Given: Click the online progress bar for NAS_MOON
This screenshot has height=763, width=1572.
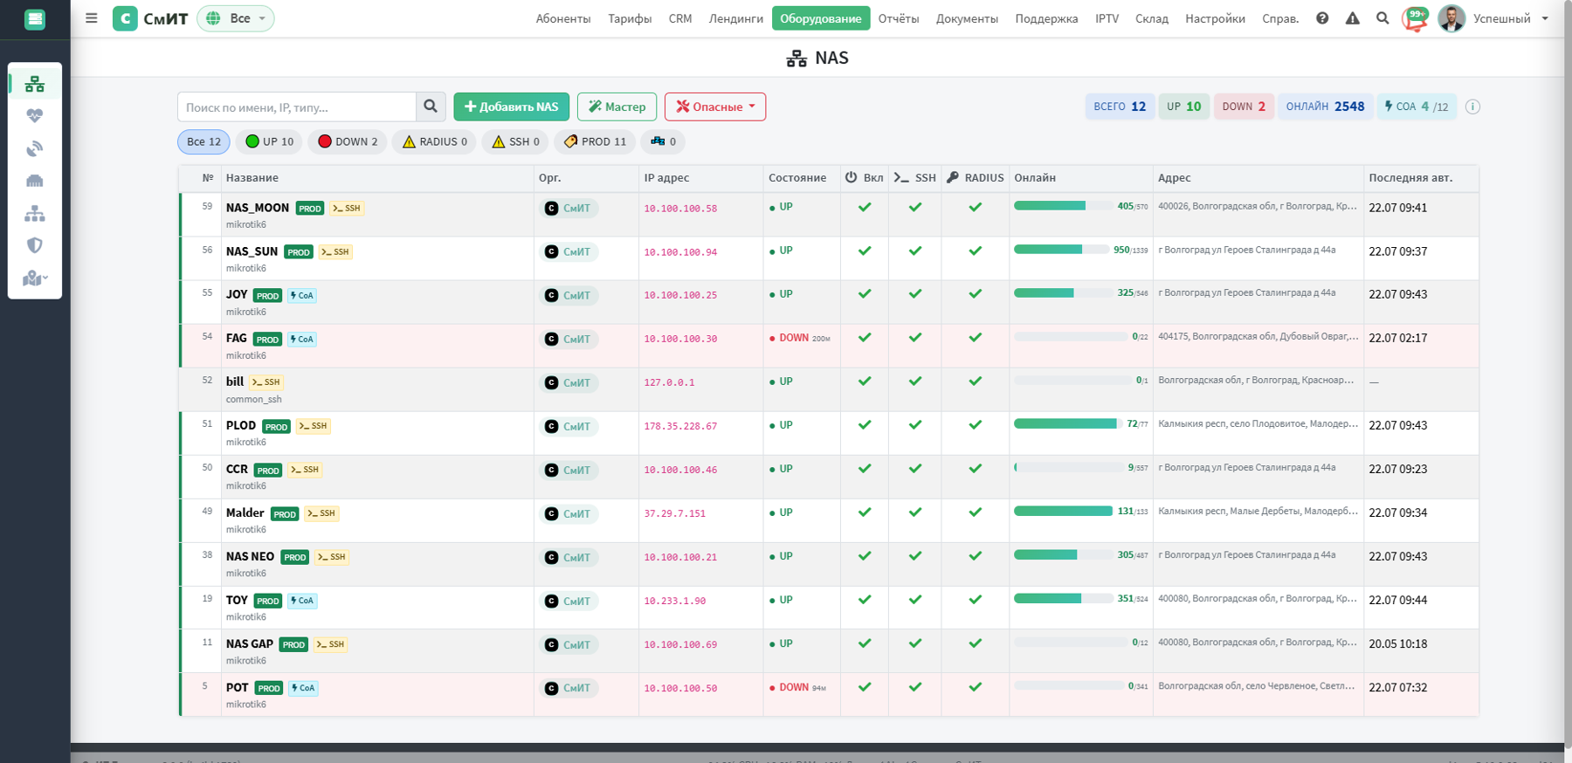Looking at the screenshot, I should pyautogui.click(x=1064, y=206).
